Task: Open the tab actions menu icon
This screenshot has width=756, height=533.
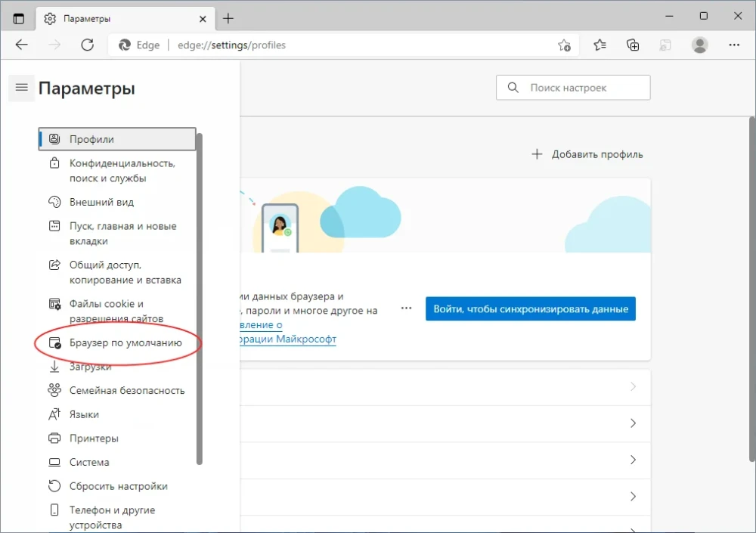Action: (19, 17)
